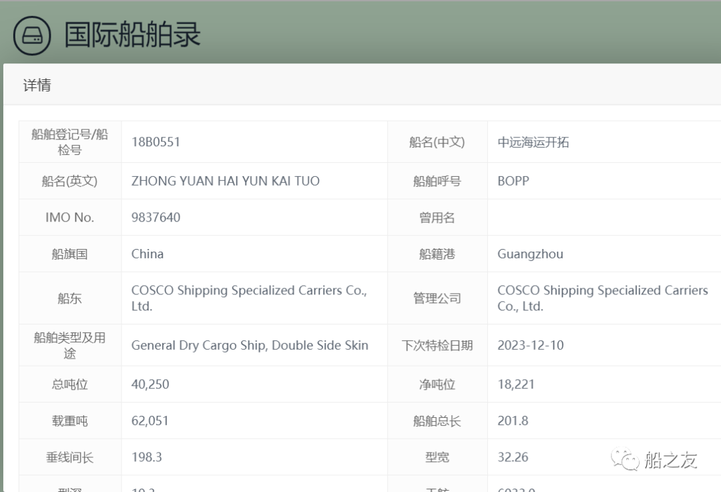Screen dimensions: 721x492
Task: Click the 船籍港 label
Action: 437,254
